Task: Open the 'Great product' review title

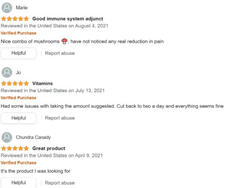Action: 49,148
